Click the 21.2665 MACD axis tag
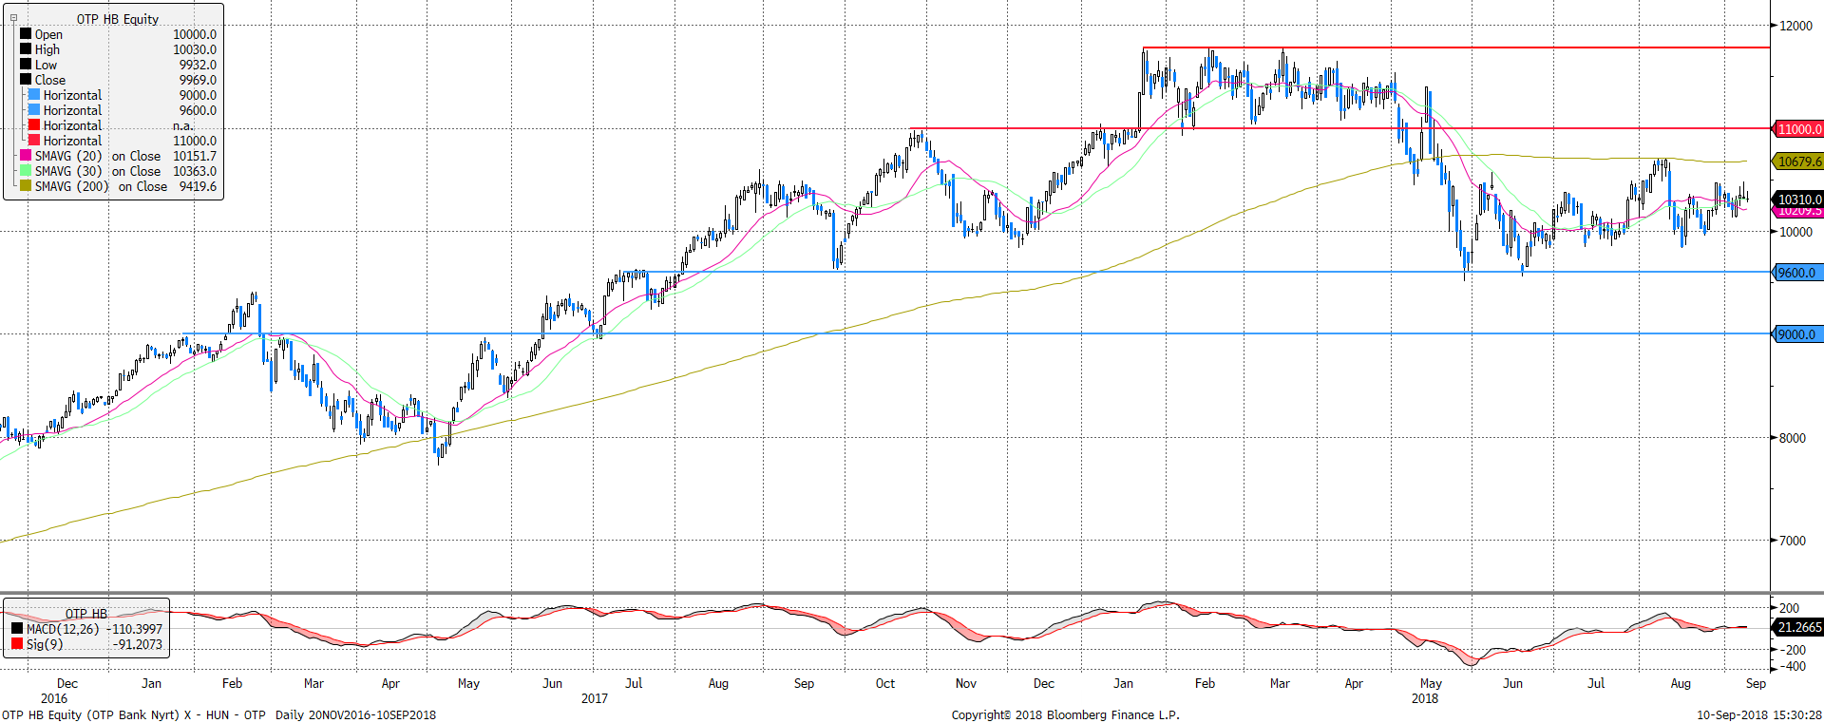 (1798, 627)
